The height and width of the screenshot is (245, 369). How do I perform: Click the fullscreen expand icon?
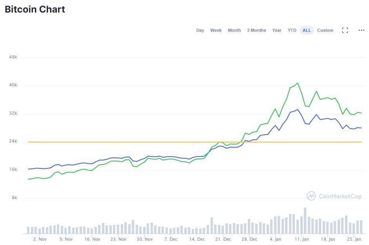(345, 30)
